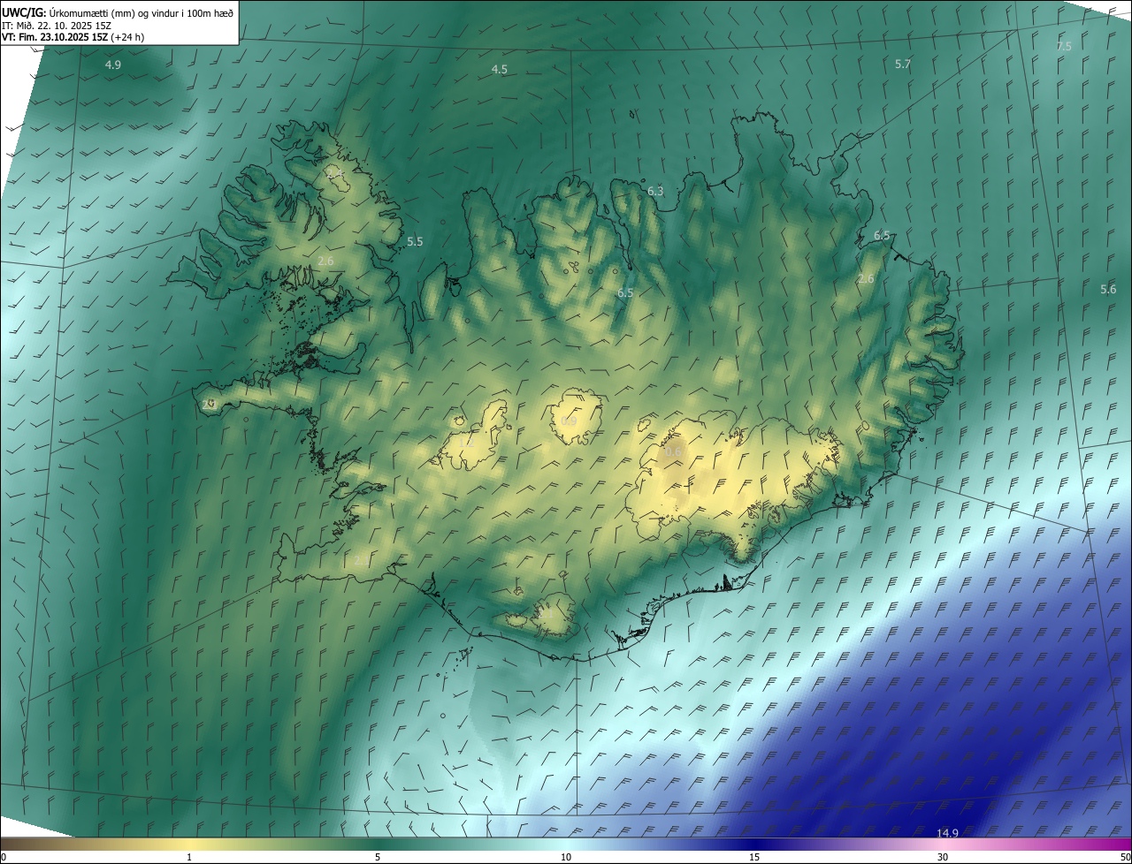
Task: Click the colorbar tick label 10
Action: coord(566,857)
